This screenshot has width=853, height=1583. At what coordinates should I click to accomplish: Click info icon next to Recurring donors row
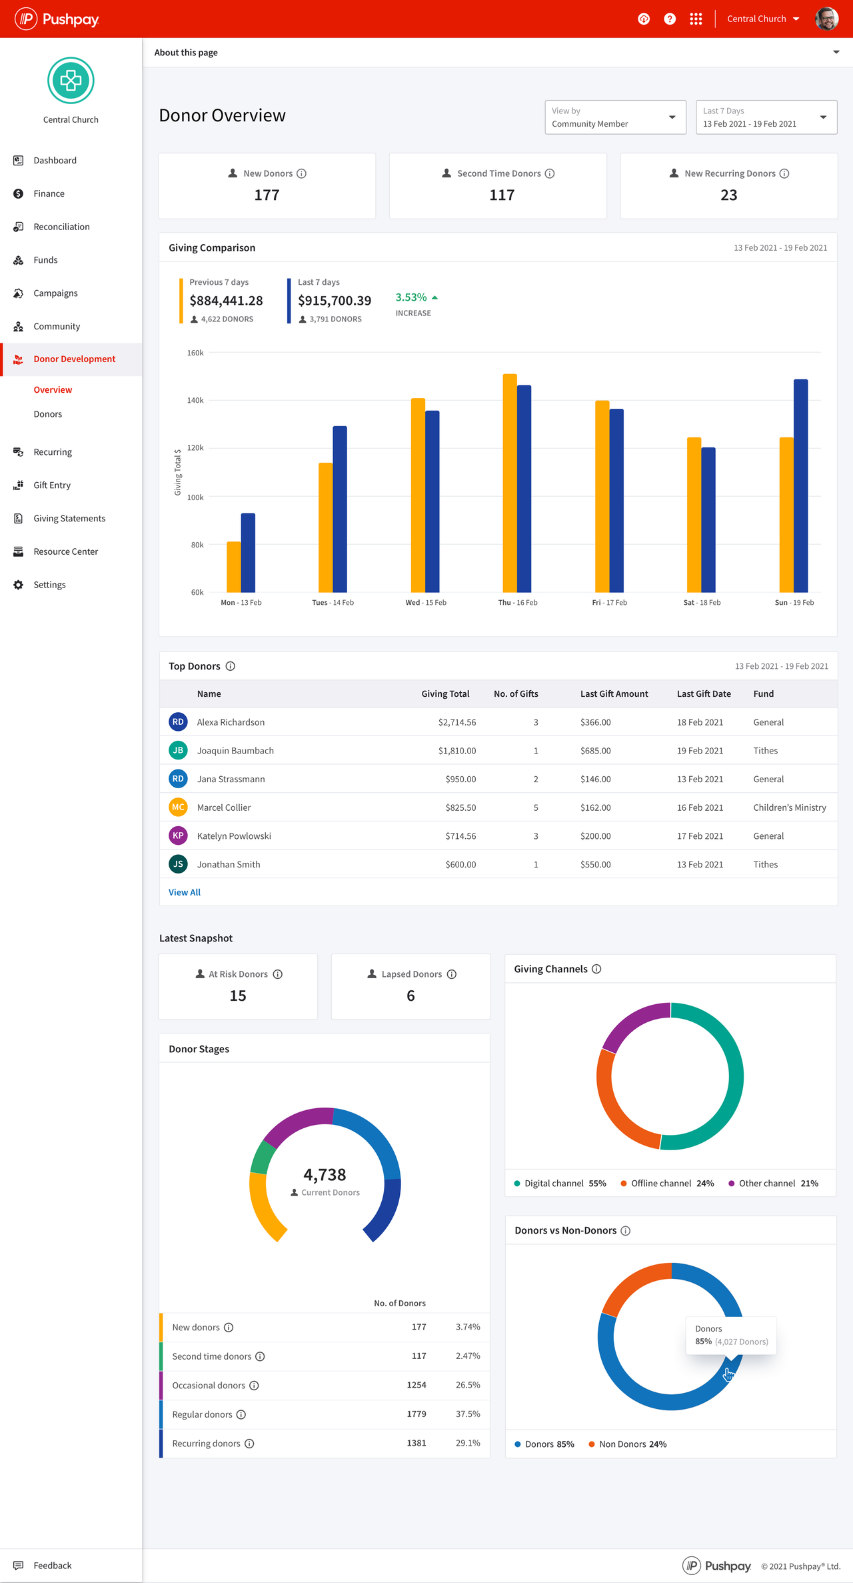click(249, 1444)
